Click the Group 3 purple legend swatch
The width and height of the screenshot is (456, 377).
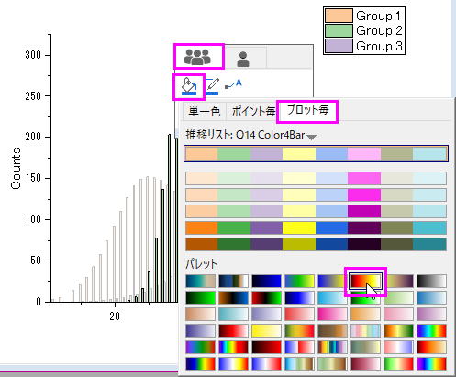point(339,46)
